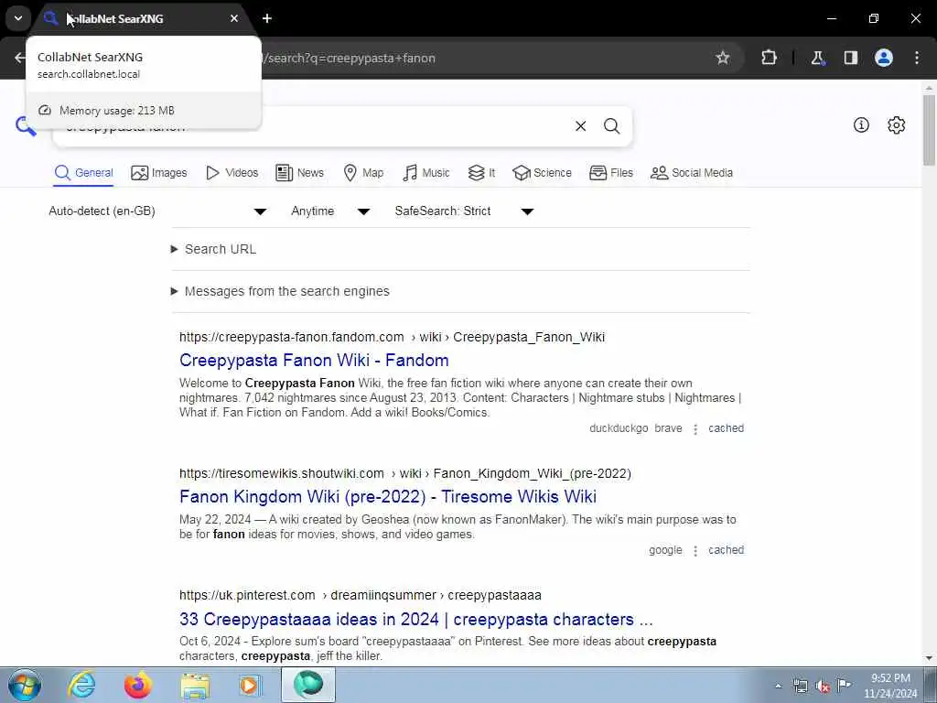Open more options dots for Fanon Kingdom result

pyautogui.click(x=695, y=551)
